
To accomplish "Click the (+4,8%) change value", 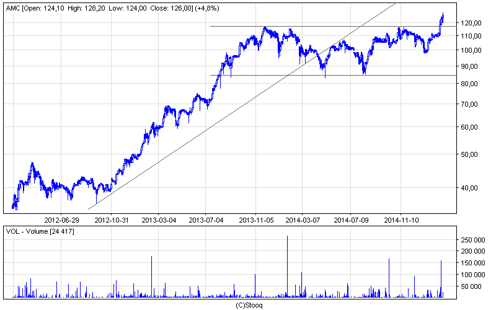I will pos(207,9).
